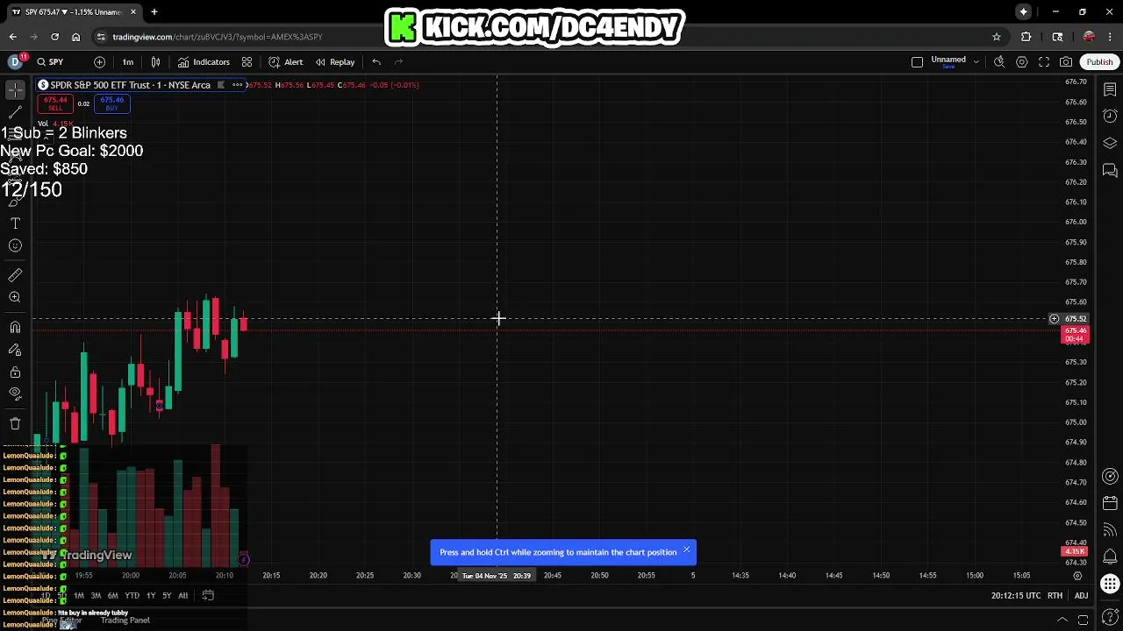Toggle lock all drawing tools

(x=15, y=372)
